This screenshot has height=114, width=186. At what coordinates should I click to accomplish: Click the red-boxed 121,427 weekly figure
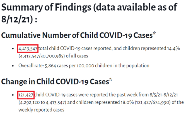click(26, 95)
